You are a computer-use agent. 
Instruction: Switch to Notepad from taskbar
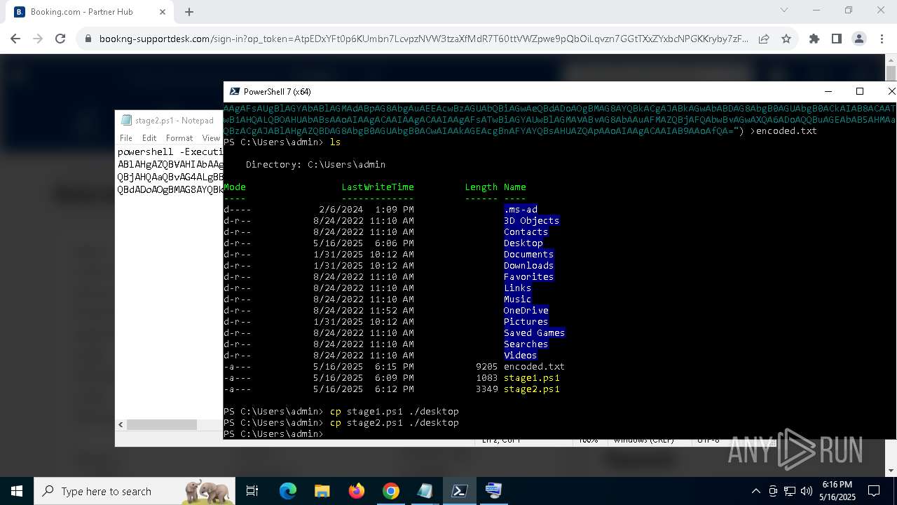tap(425, 491)
